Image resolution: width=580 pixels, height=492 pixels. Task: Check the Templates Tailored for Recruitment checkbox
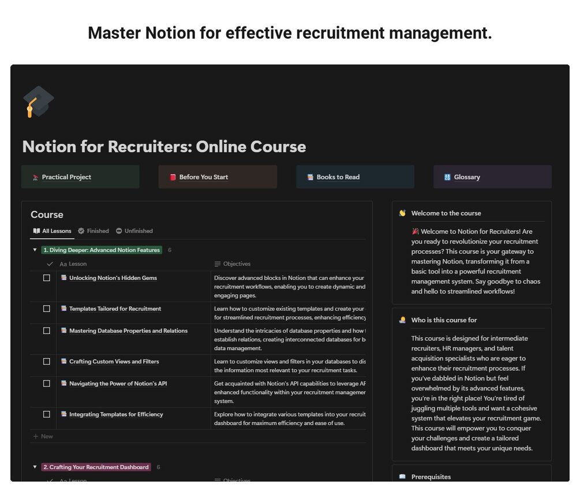coord(47,308)
